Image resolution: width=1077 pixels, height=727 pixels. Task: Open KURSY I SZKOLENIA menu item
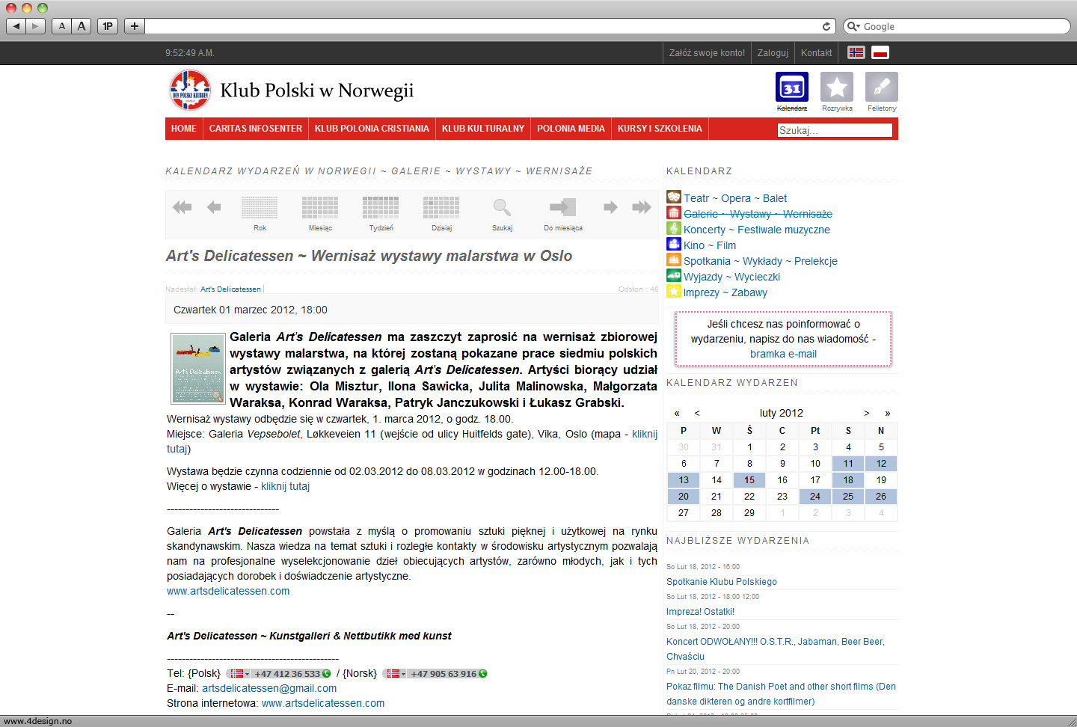coord(660,129)
